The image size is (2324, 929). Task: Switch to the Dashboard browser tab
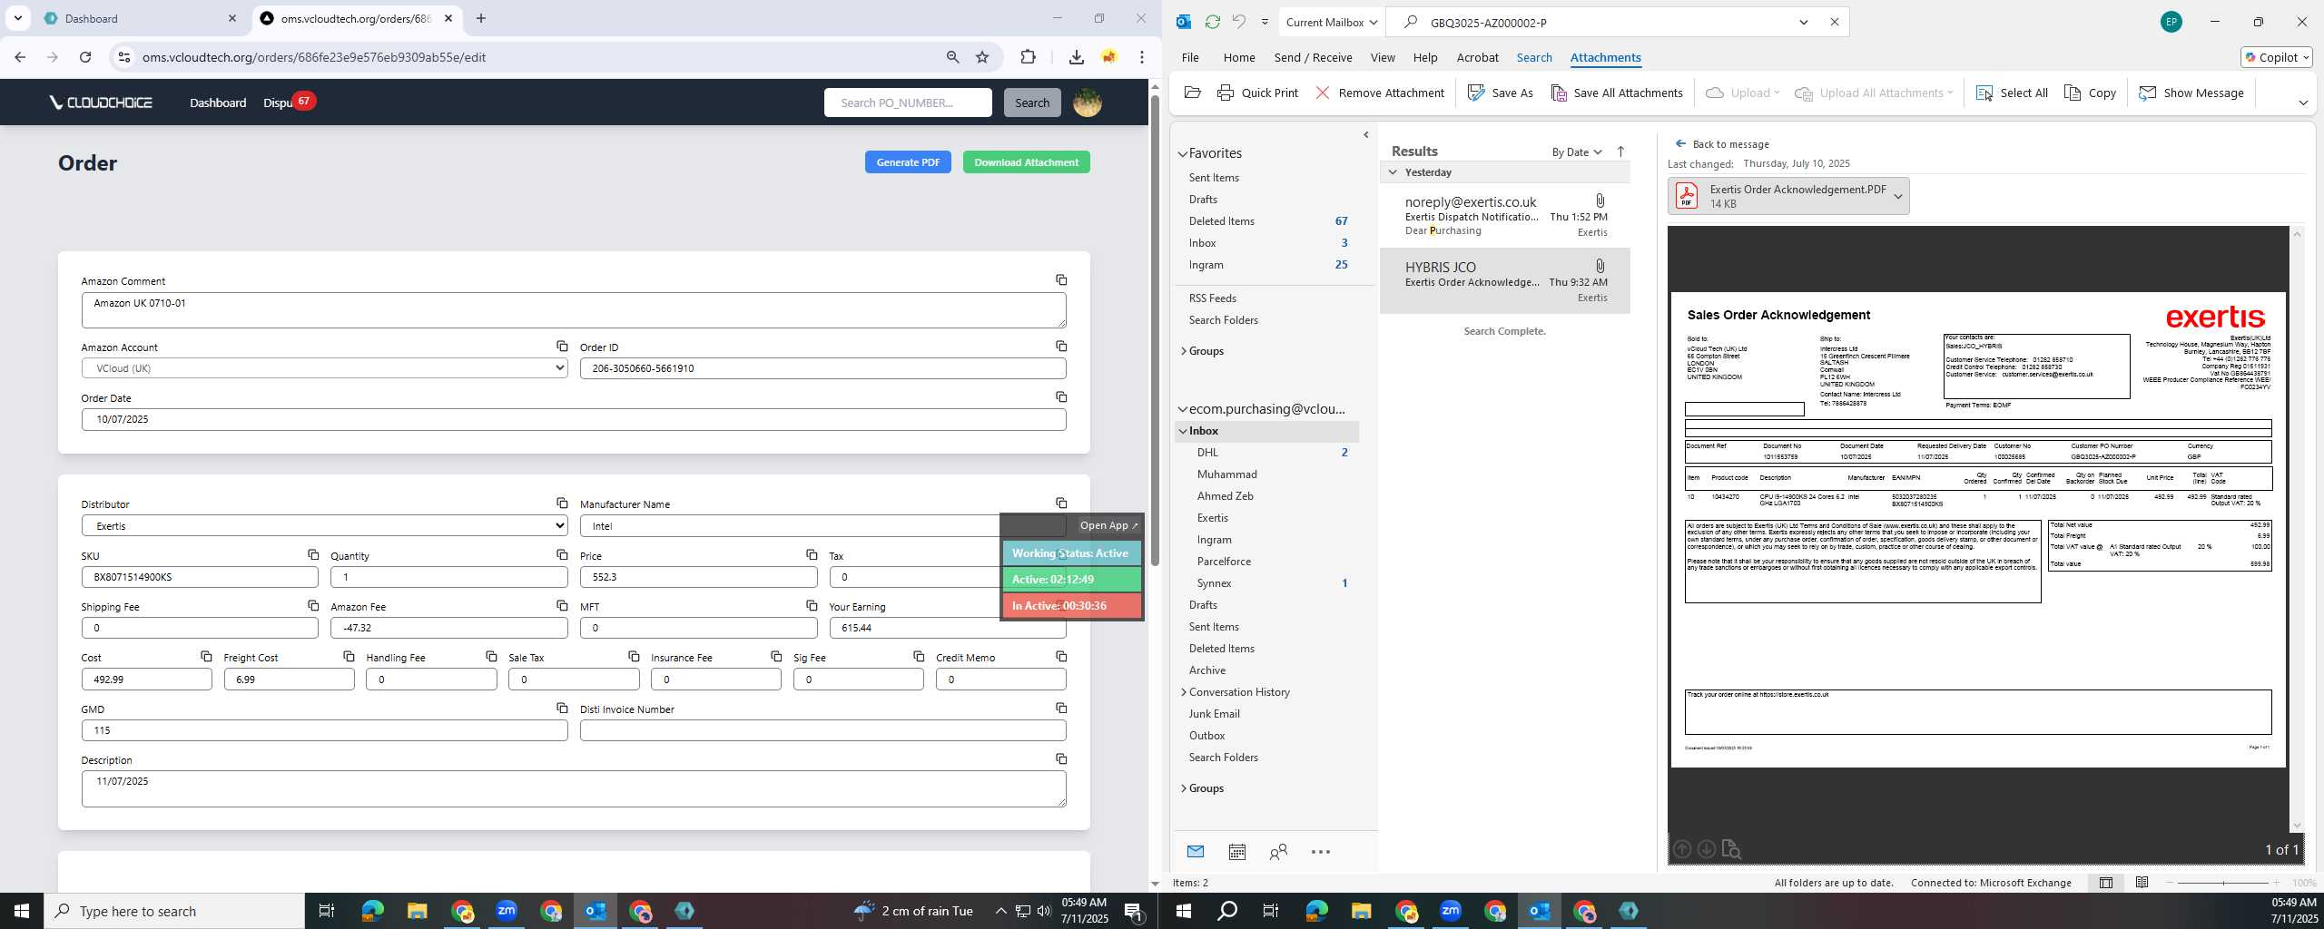point(141,18)
